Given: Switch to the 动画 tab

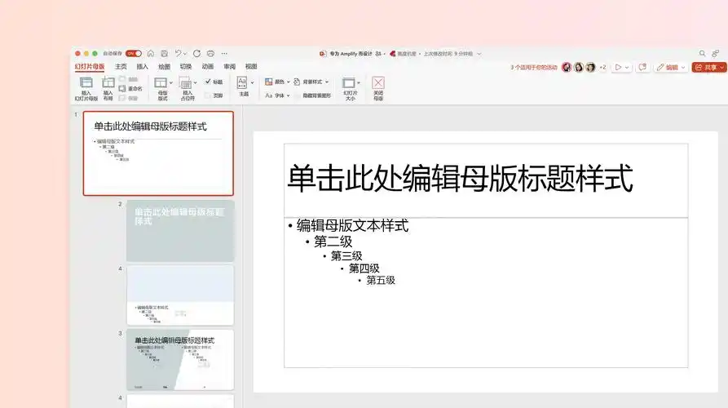Looking at the screenshot, I should (x=208, y=66).
